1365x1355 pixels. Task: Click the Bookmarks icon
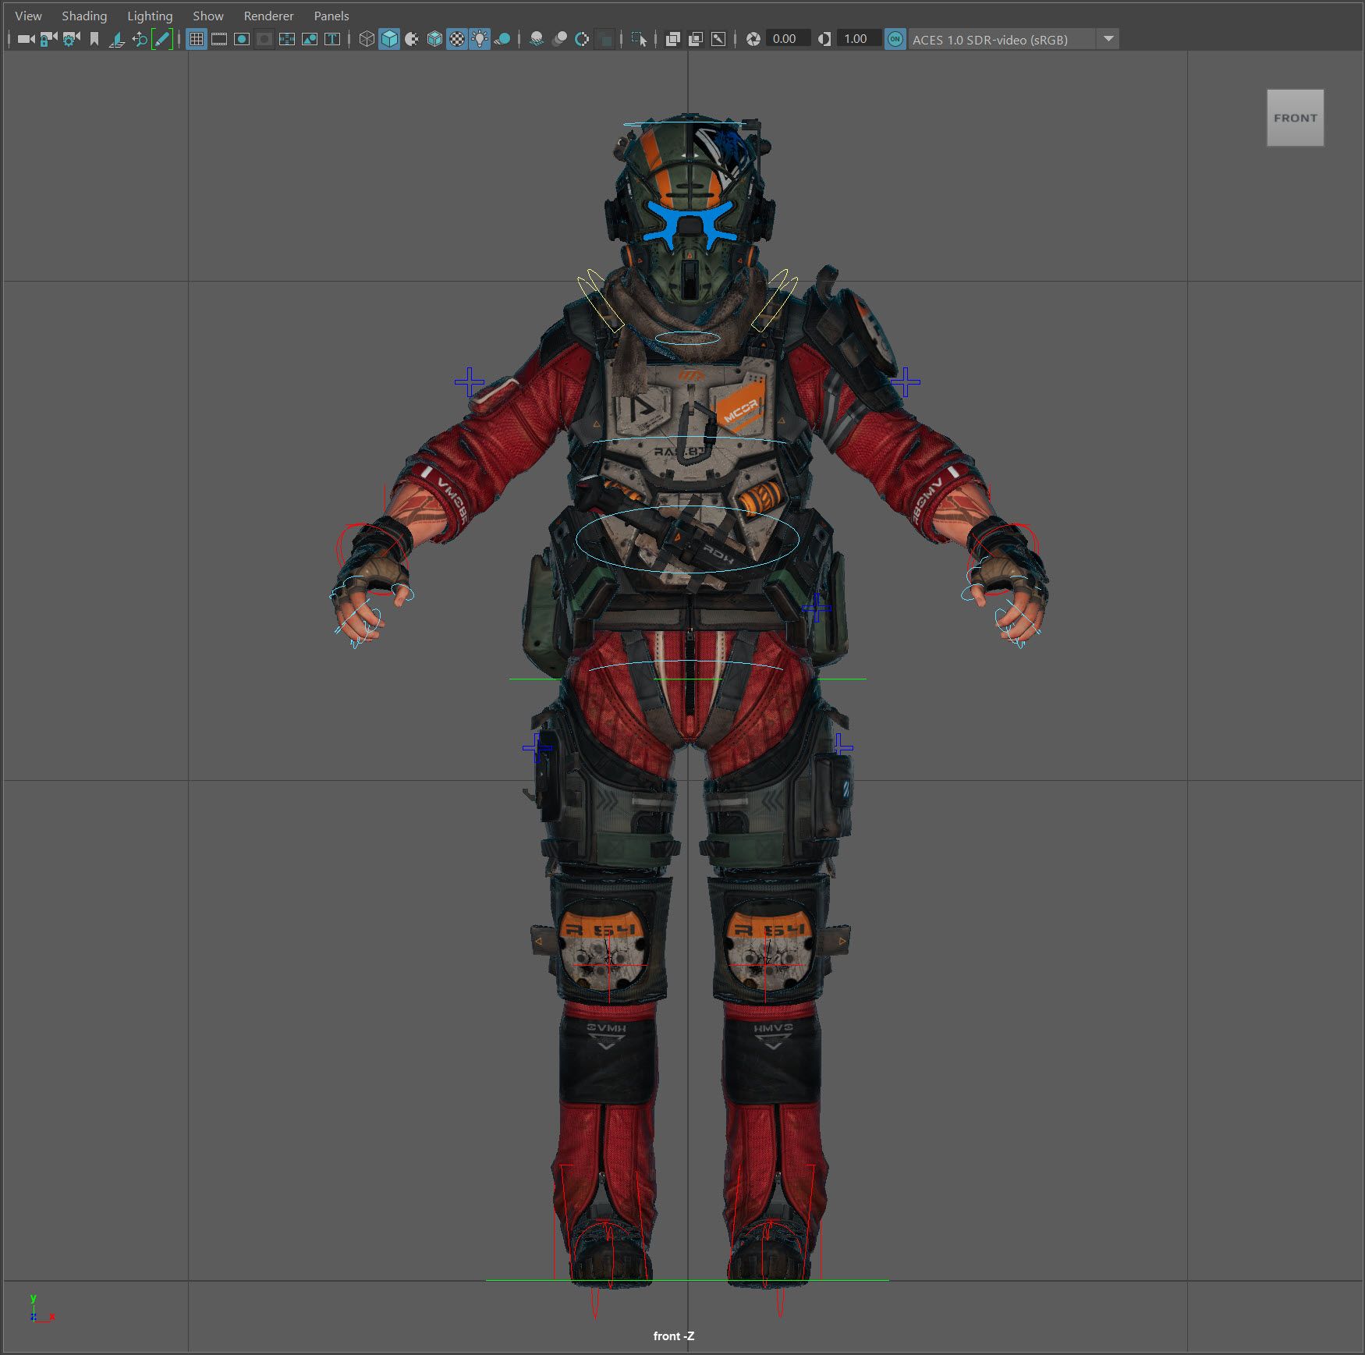tap(94, 39)
